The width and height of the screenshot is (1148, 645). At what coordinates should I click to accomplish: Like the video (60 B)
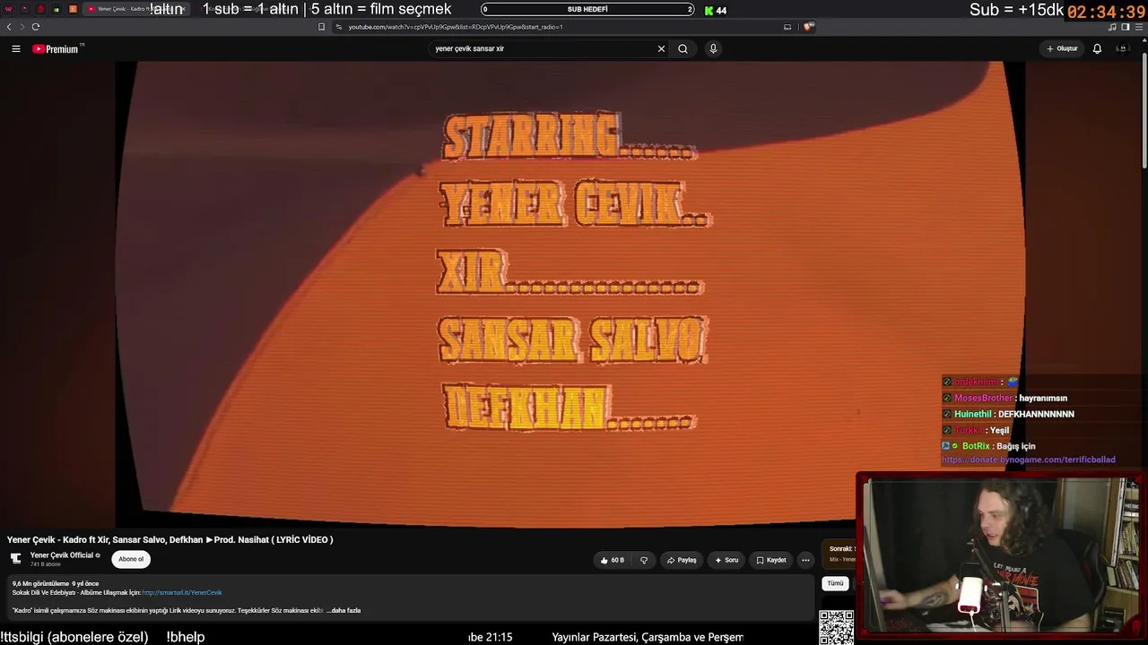pos(613,560)
